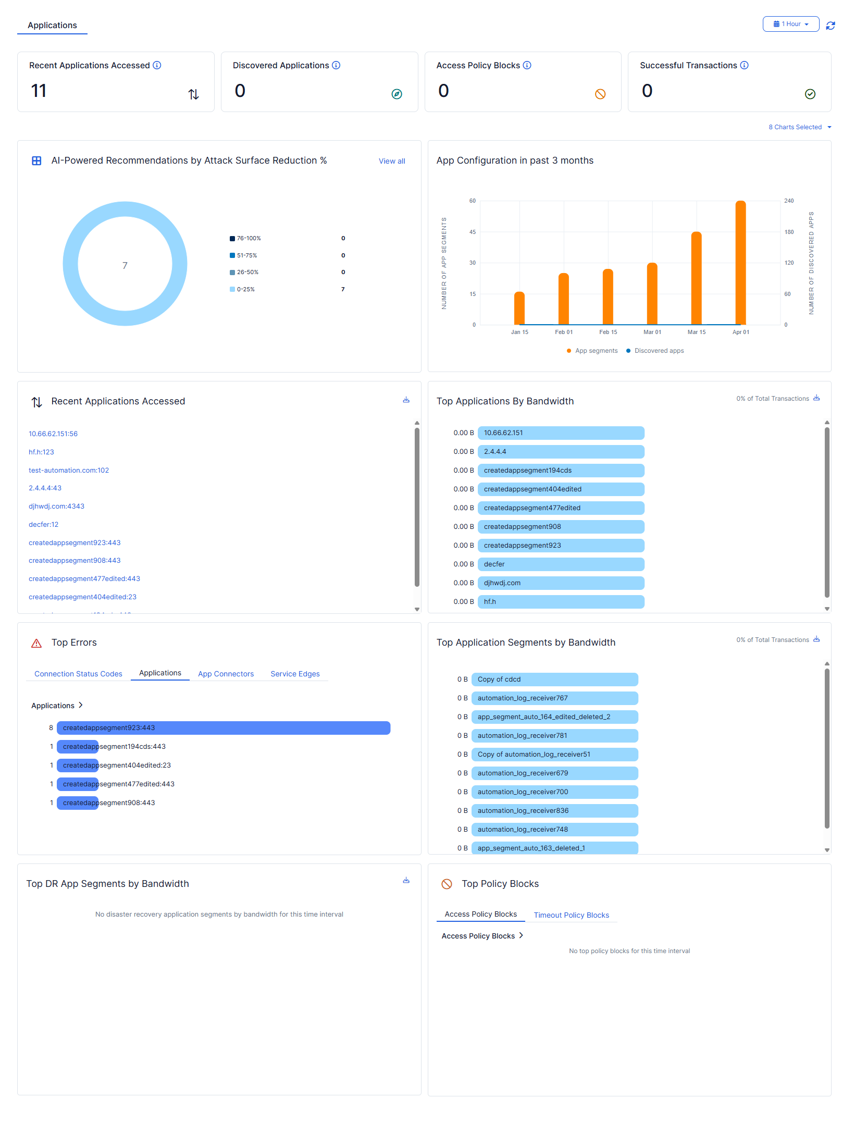Click the Recent Applications Accessed list scrollbar
Image resolution: width=842 pixels, height=1136 pixels.
coord(417,507)
